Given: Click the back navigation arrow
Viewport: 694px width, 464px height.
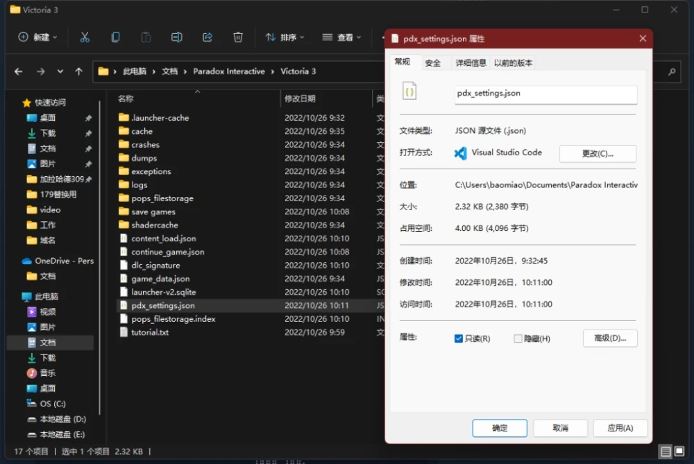Looking at the screenshot, I should (19, 71).
